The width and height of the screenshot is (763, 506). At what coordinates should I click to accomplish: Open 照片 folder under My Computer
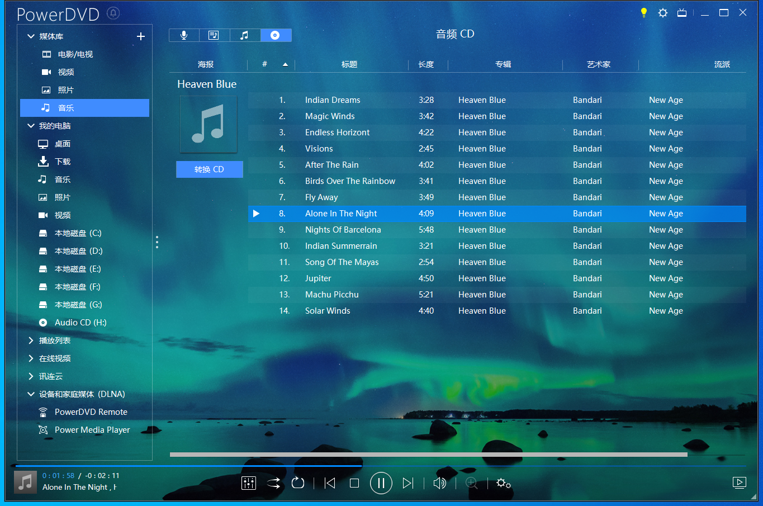click(84, 197)
